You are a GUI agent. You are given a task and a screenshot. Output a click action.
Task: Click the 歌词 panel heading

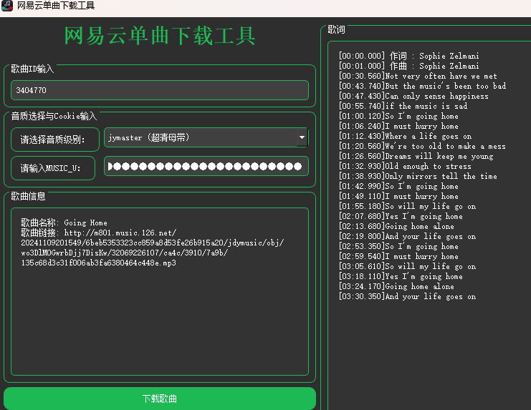[336, 30]
